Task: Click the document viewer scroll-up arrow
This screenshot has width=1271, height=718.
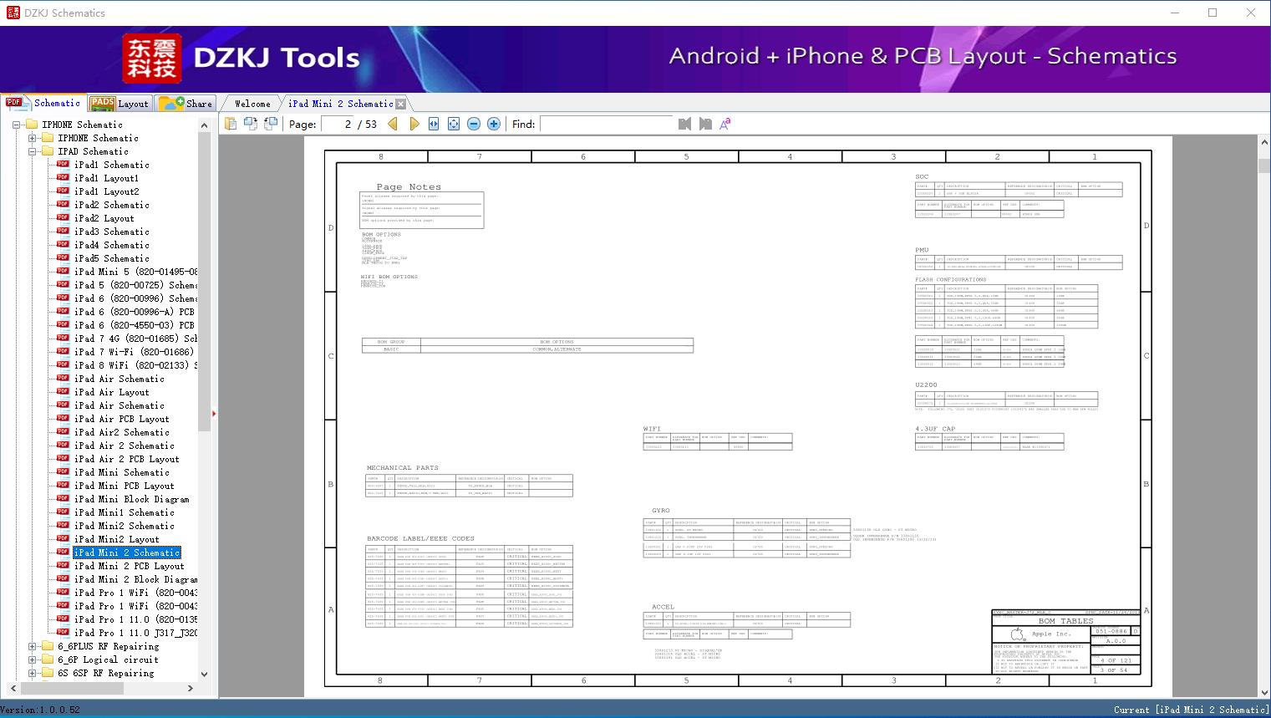Action: pos(1263,143)
